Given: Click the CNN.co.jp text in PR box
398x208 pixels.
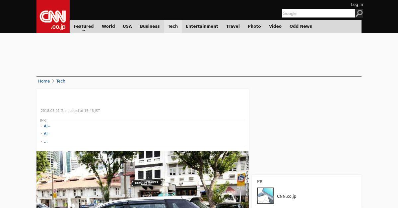Looking at the screenshot, I should (x=287, y=196).
